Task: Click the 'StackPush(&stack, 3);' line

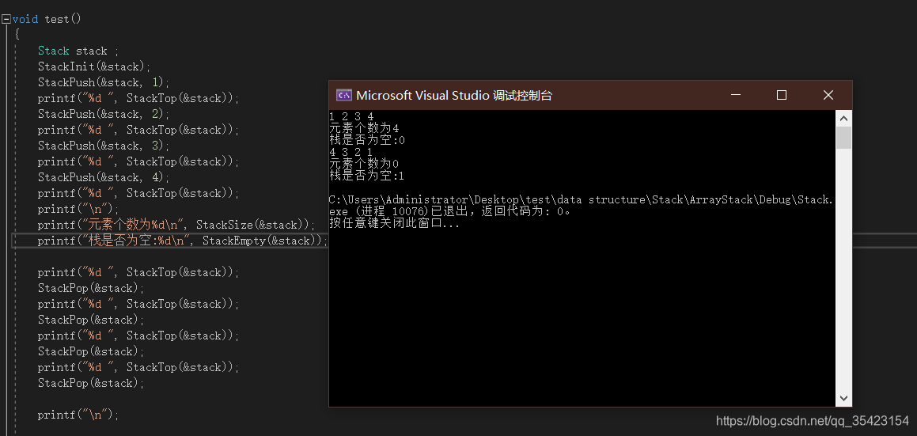Action: tap(104, 146)
